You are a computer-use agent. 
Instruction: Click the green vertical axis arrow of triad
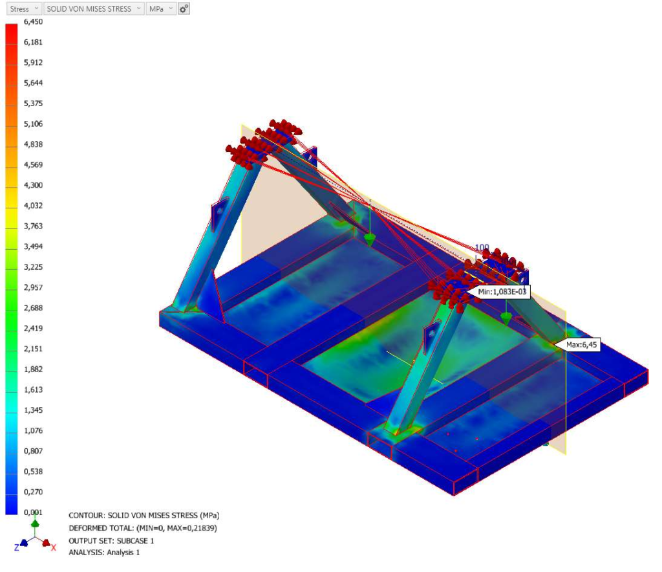(35, 523)
